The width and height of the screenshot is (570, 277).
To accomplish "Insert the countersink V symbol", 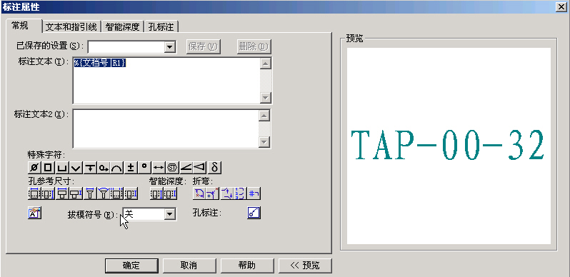I will [x=76, y=168].
